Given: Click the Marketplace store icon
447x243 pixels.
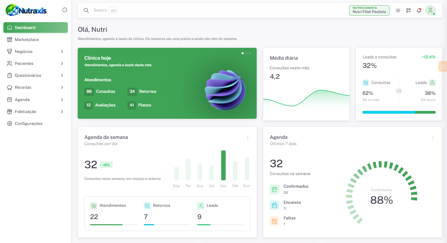Looking at the screenshot, I should pos(10,40).
